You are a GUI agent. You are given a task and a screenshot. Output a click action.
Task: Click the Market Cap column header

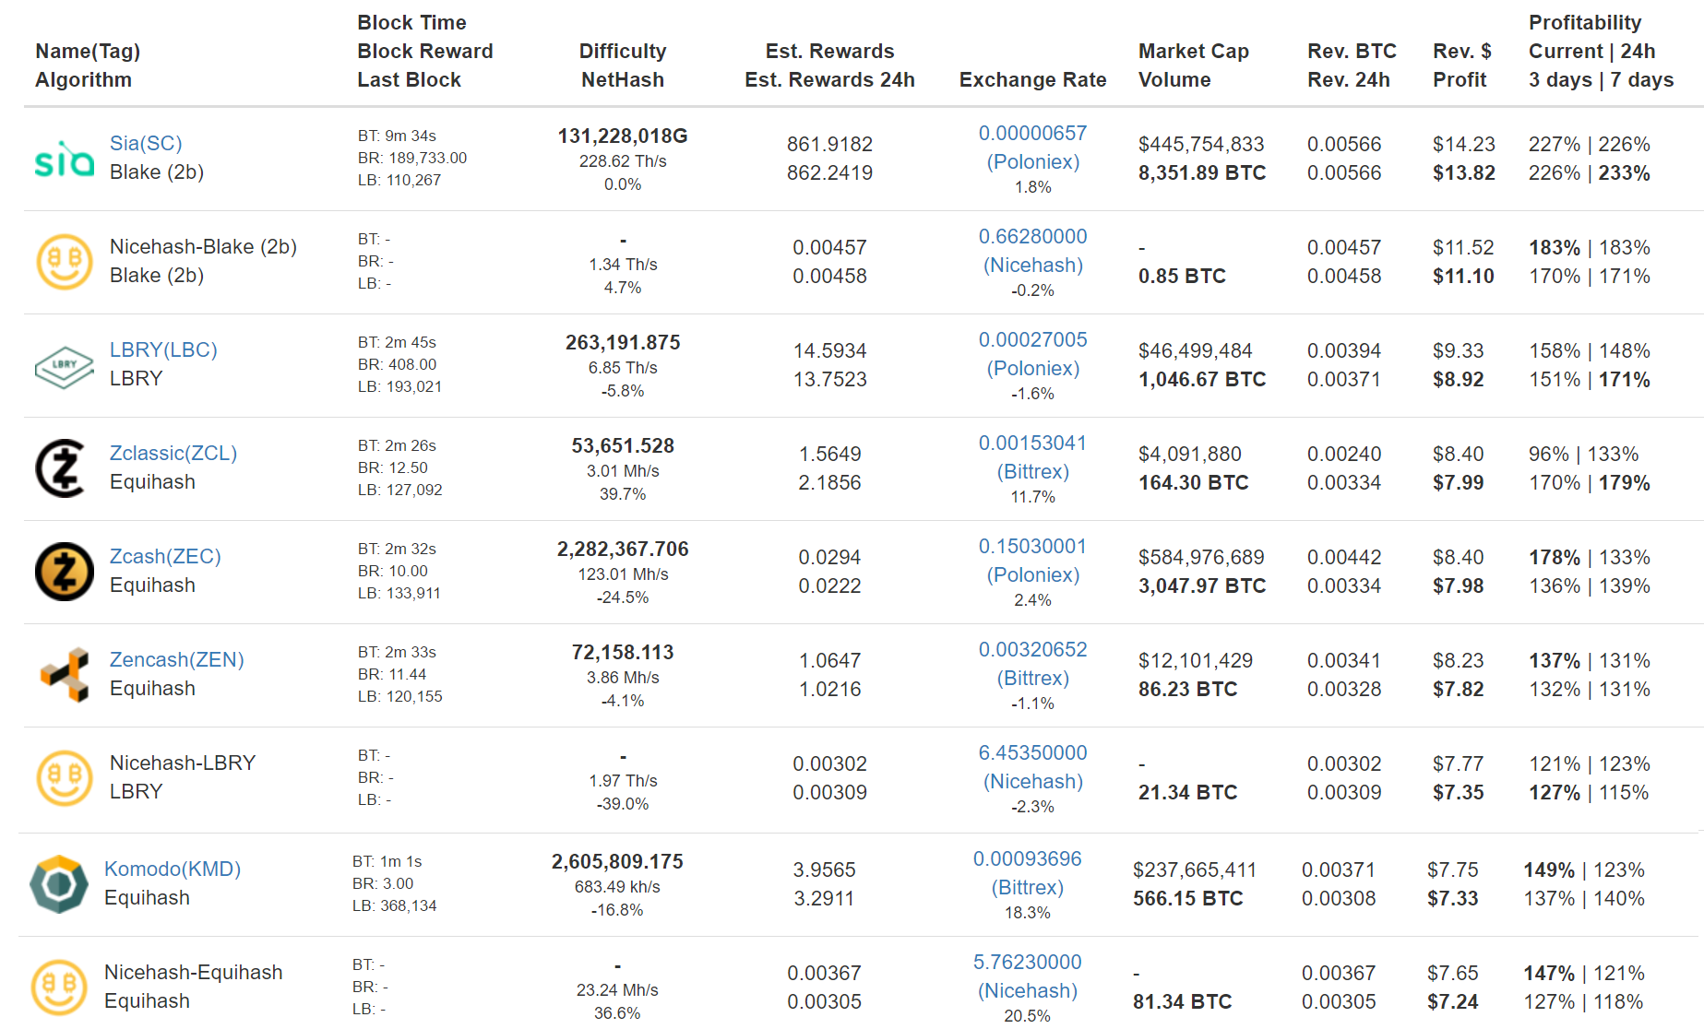(x=1193, y=52)
